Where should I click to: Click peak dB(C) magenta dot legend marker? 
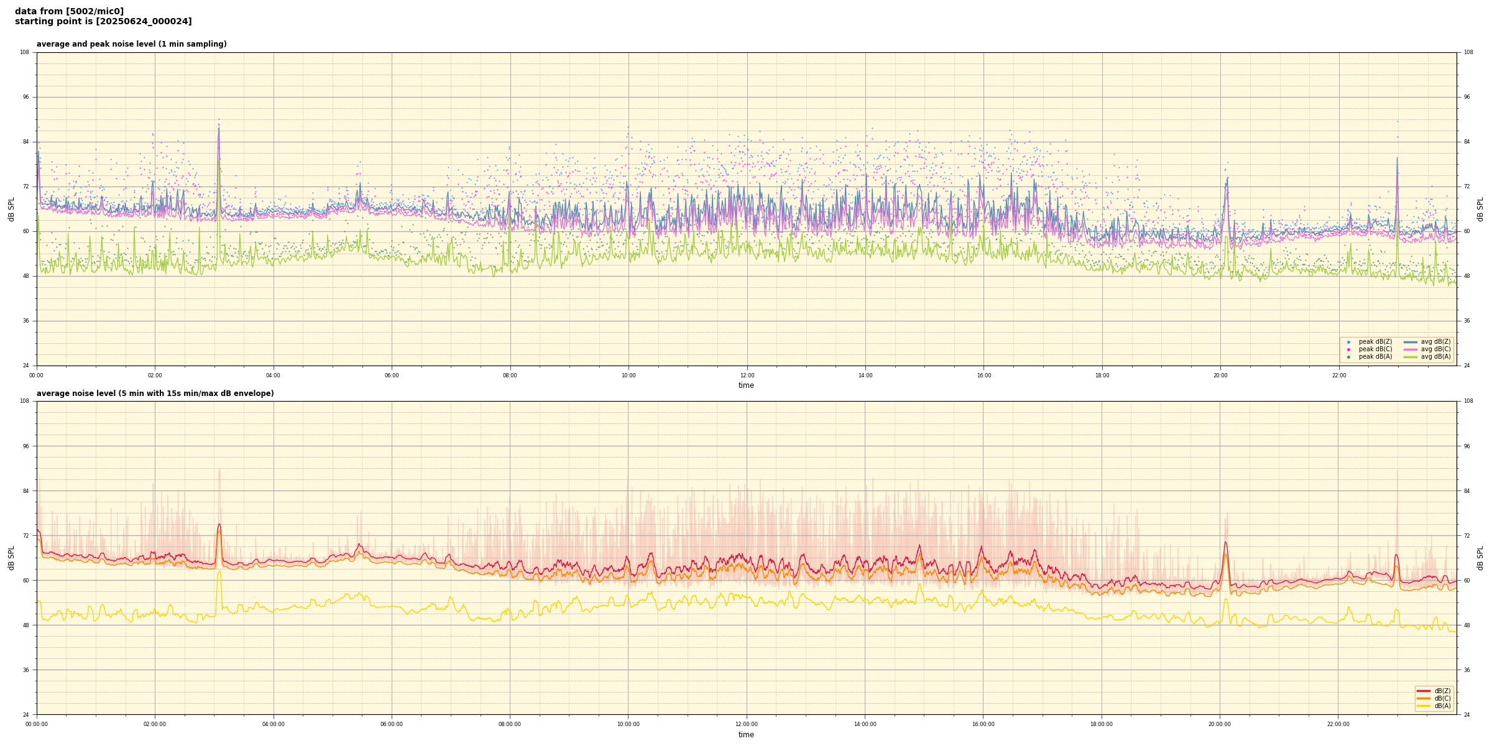click(1348, 349)
